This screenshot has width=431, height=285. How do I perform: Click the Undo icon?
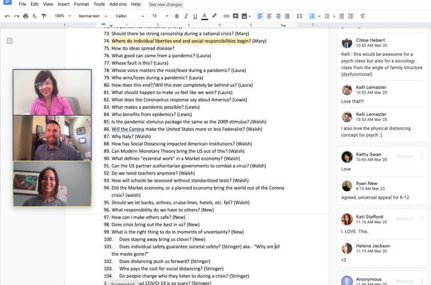7,16
